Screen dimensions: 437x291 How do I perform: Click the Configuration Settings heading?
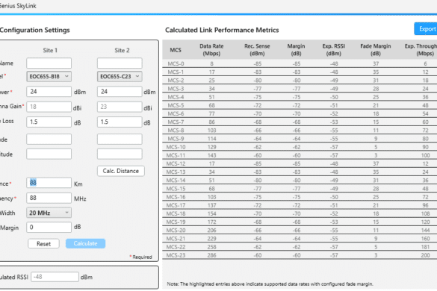pos(35,30)
